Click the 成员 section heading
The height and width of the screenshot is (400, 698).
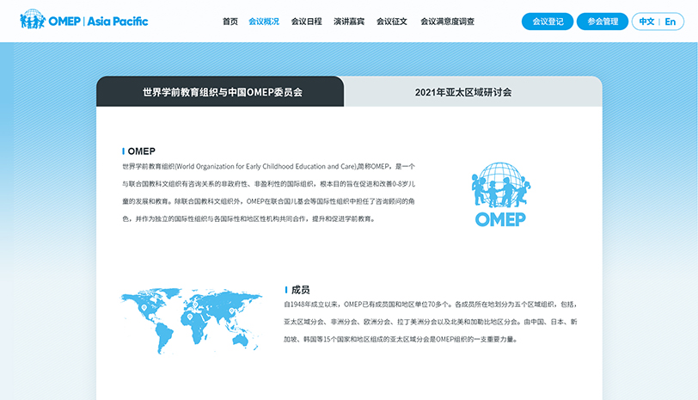click(x=300, y=290)
